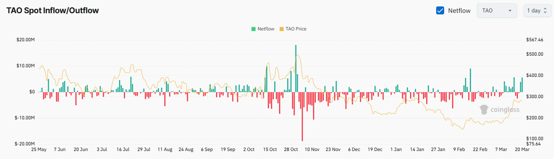Click the 20 Jun date label
The image size is (554, 159).
click(x=81, y=149)
